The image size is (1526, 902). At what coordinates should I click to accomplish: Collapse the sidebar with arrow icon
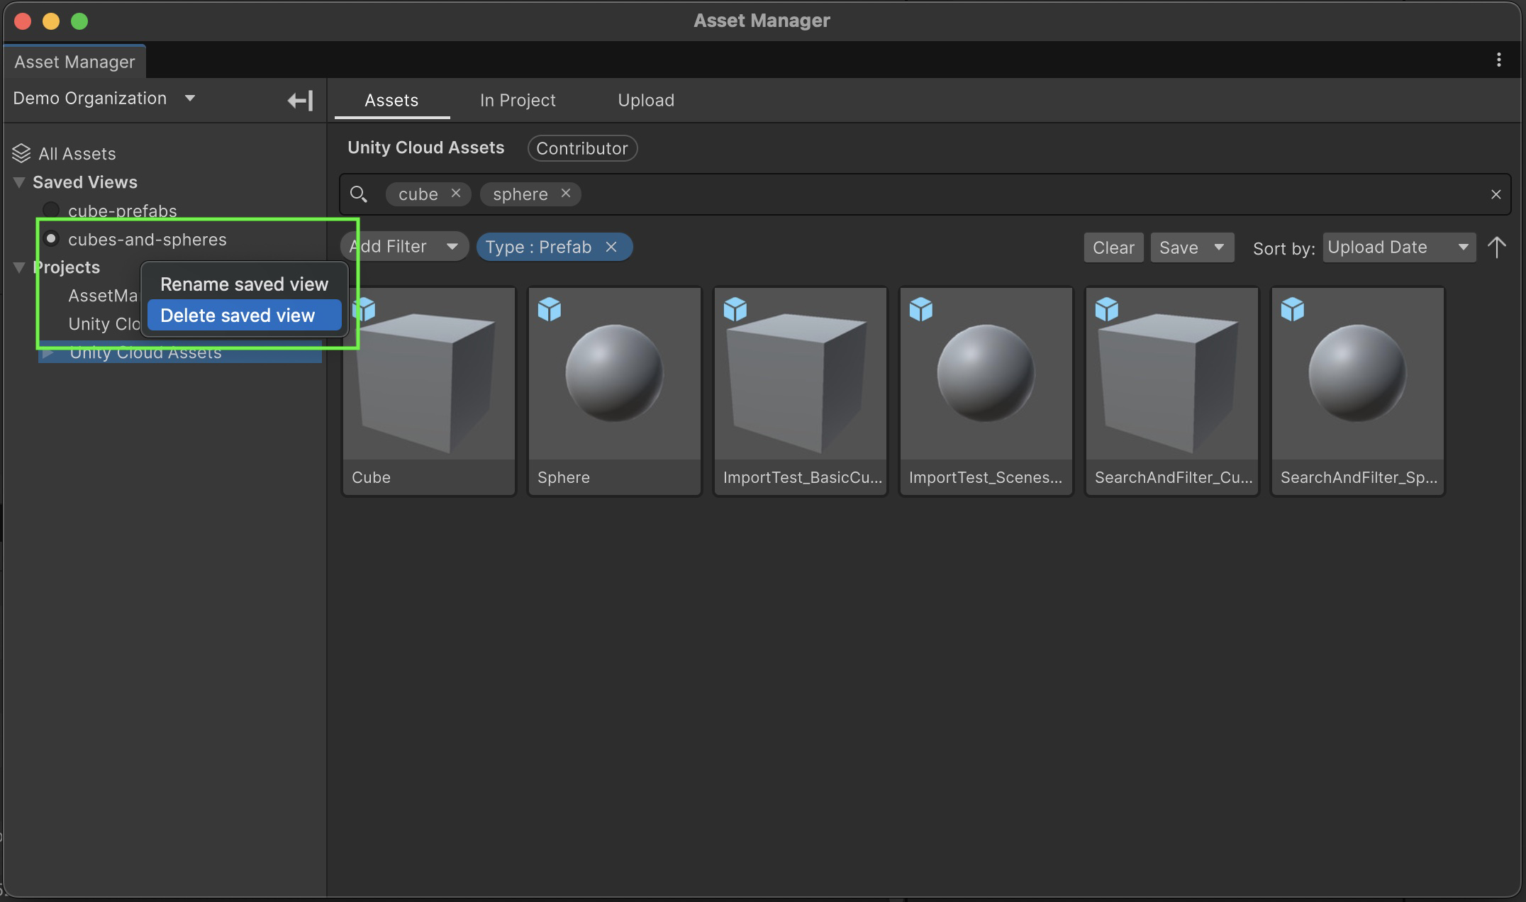pos(300,101)
